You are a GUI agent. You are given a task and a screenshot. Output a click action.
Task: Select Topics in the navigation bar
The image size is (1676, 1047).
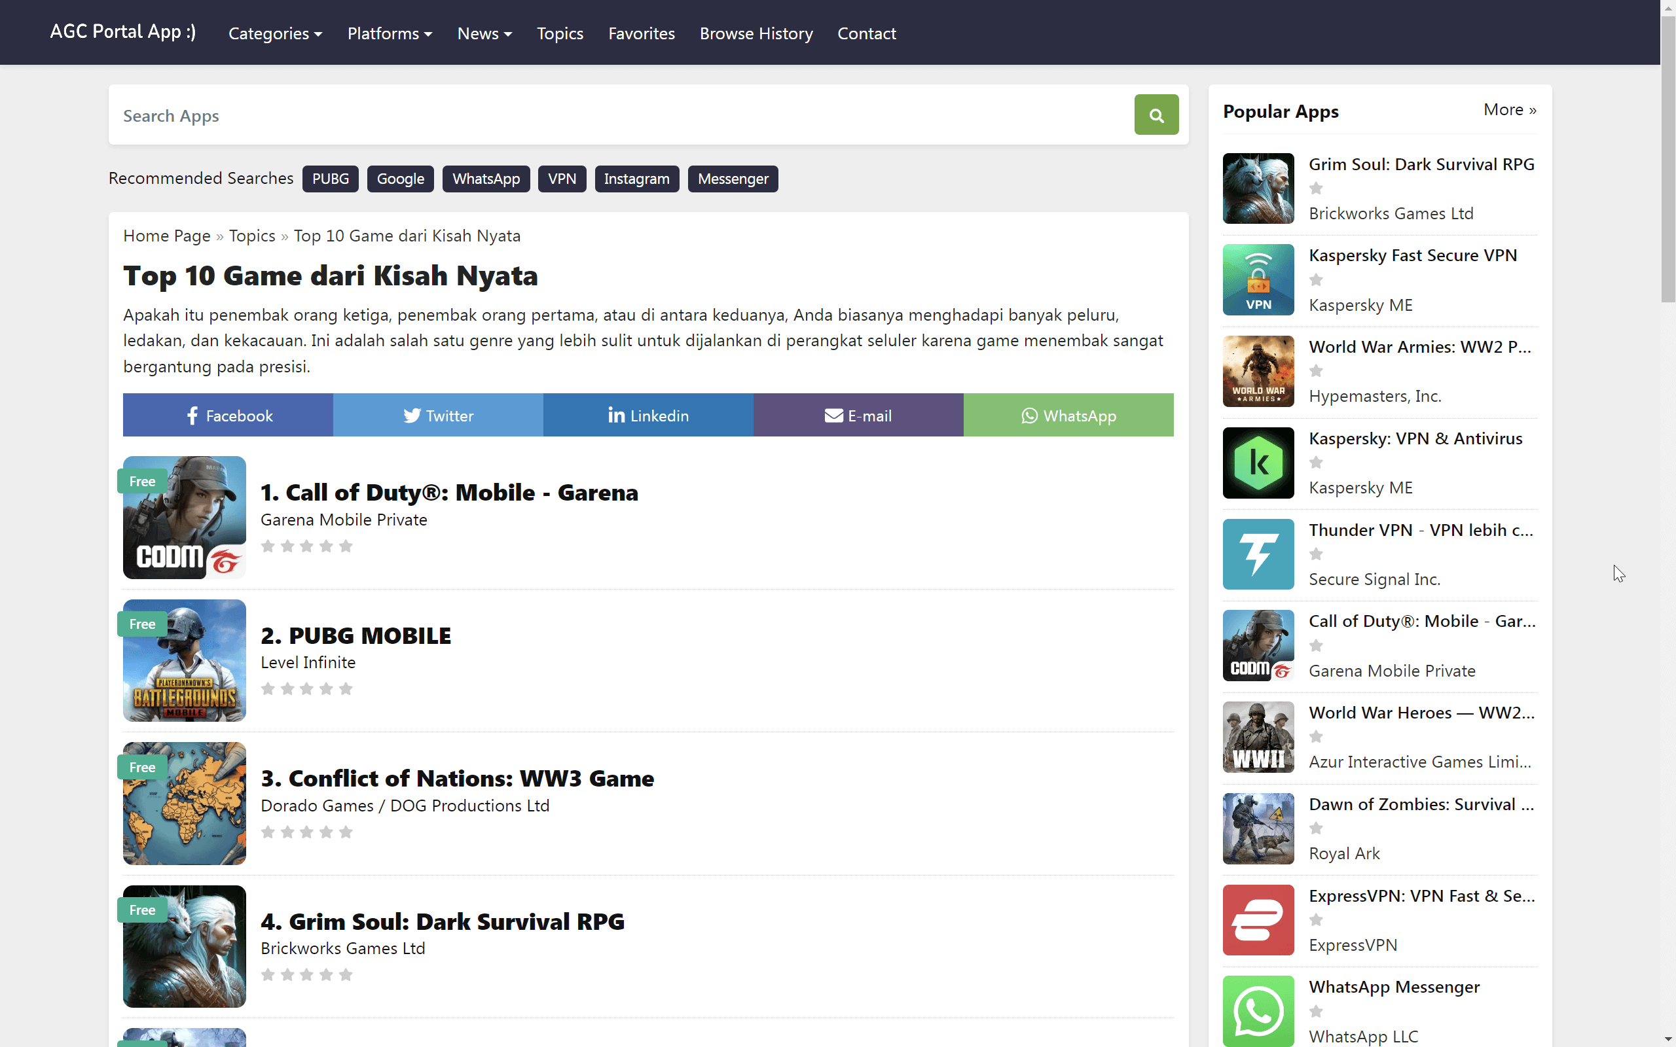pos(560,33)
